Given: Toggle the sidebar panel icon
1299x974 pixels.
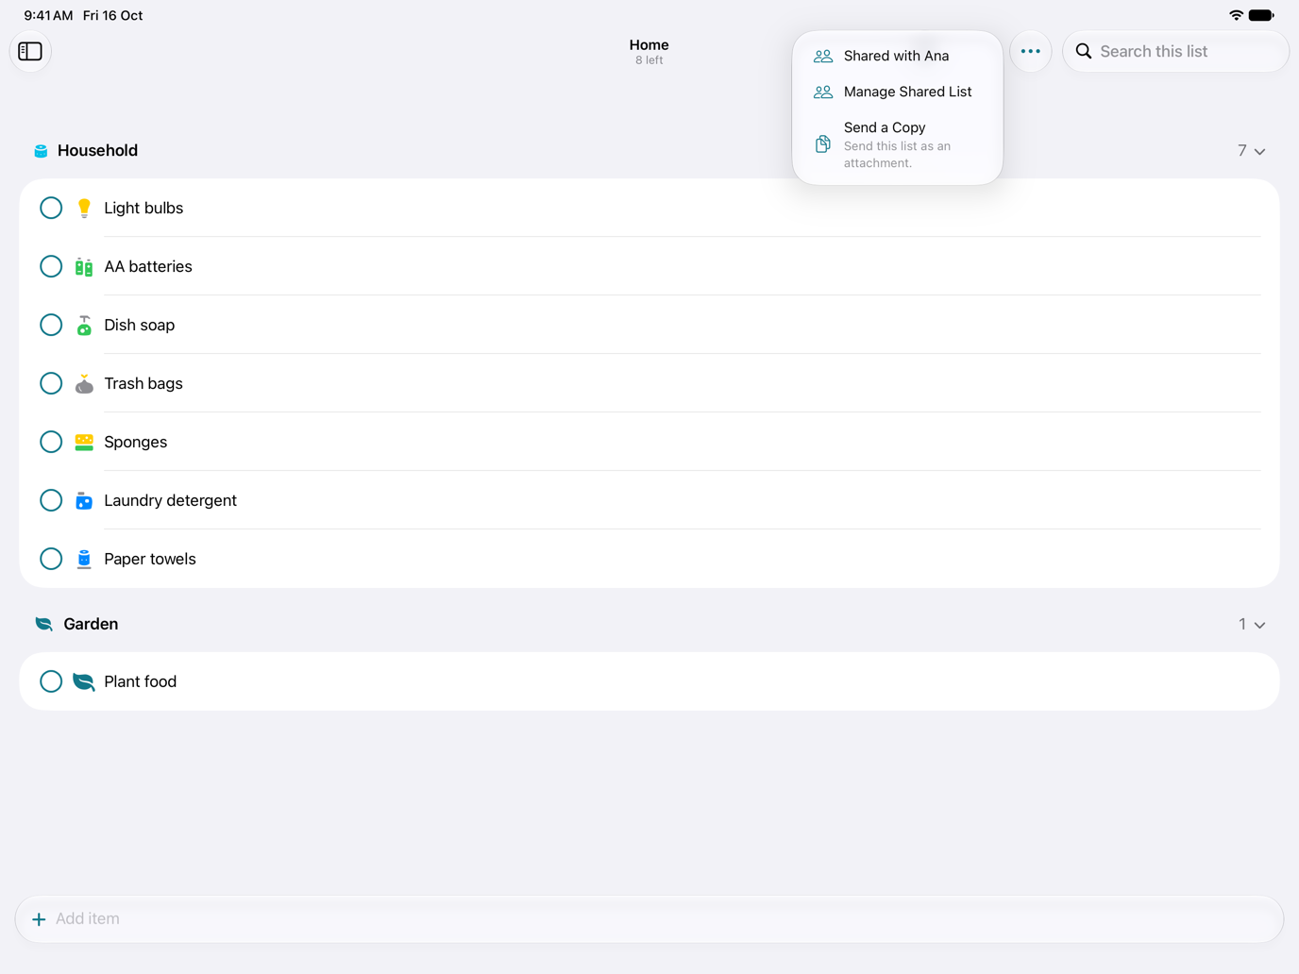Looking at the screenshot, I should (30, 51).
